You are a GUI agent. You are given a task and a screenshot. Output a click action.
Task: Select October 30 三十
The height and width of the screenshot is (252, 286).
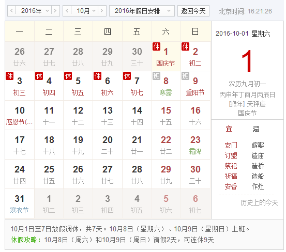click(x=195, y=174)
